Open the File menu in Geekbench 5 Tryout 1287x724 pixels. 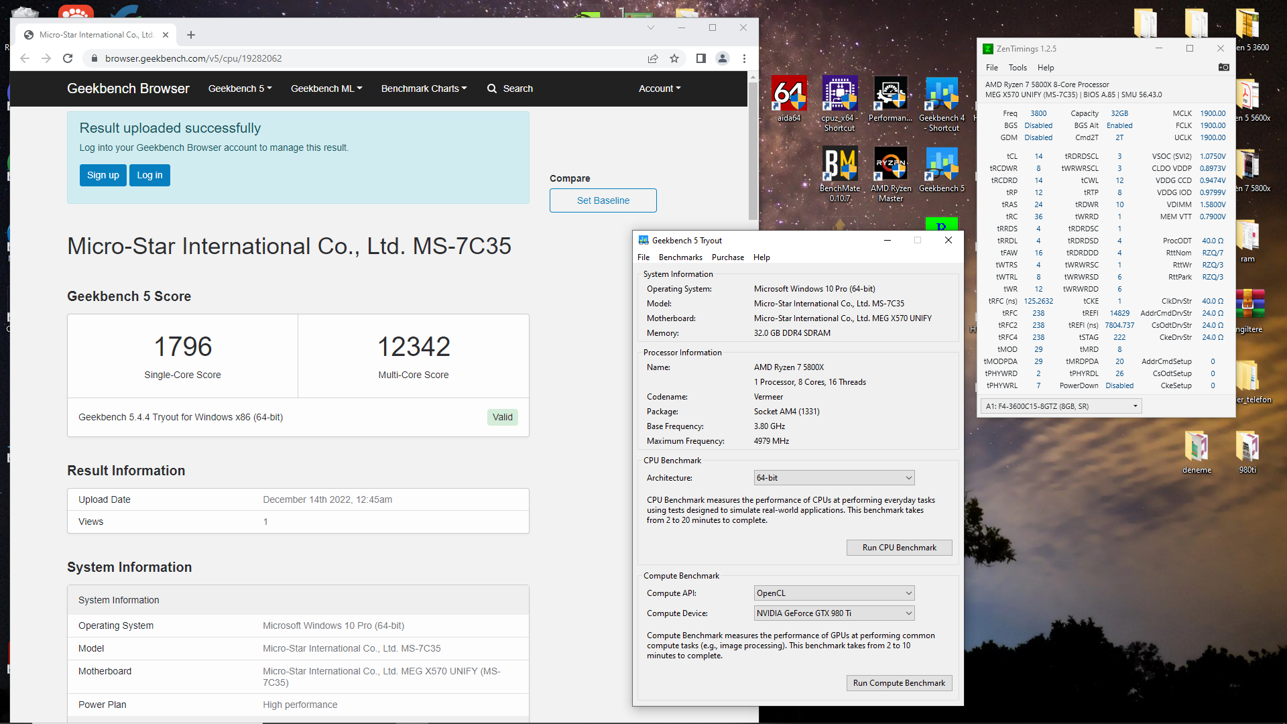[x=643, y=257]
